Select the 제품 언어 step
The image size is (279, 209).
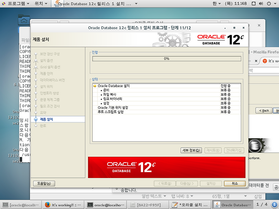click(46, 74)
